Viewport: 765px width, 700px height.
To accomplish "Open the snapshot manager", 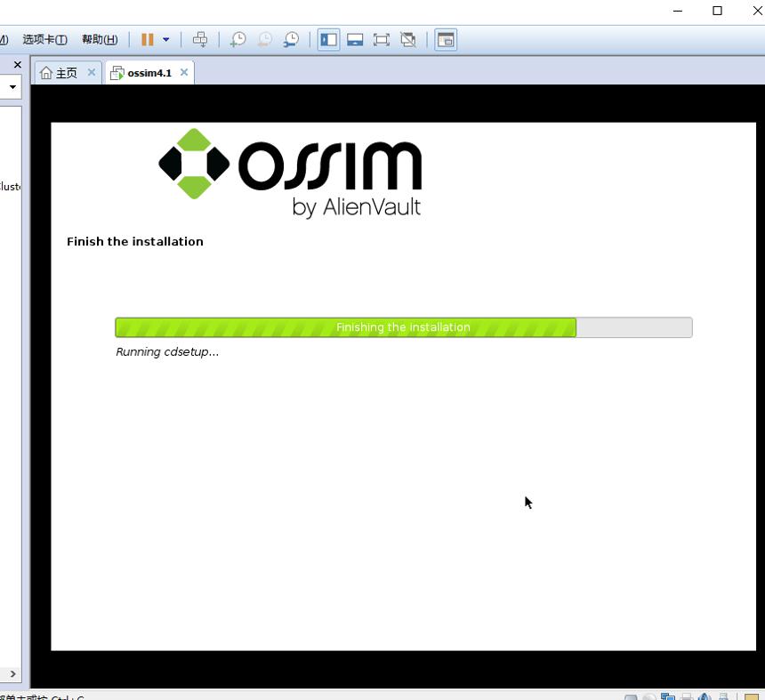I will [291, 39].
